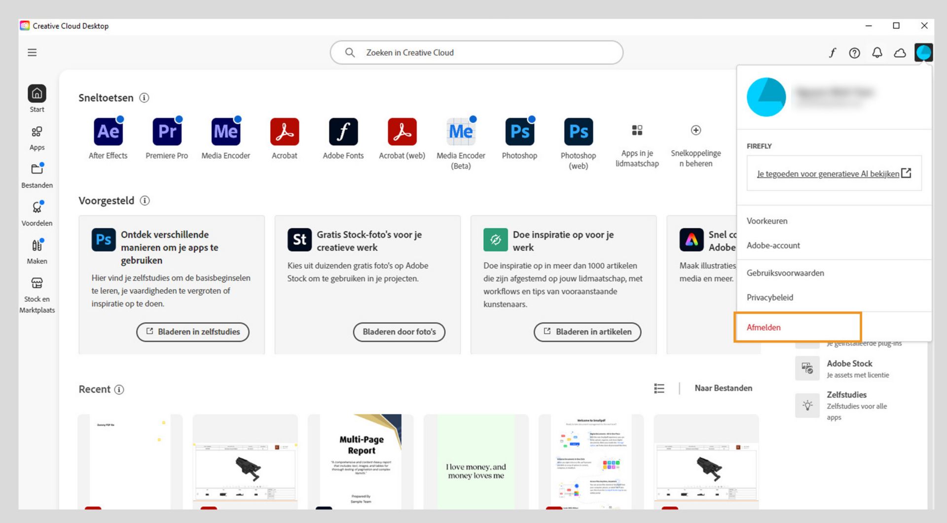Click Bladeren door foto's button
The image size is (947, 523).
(399, 332)
